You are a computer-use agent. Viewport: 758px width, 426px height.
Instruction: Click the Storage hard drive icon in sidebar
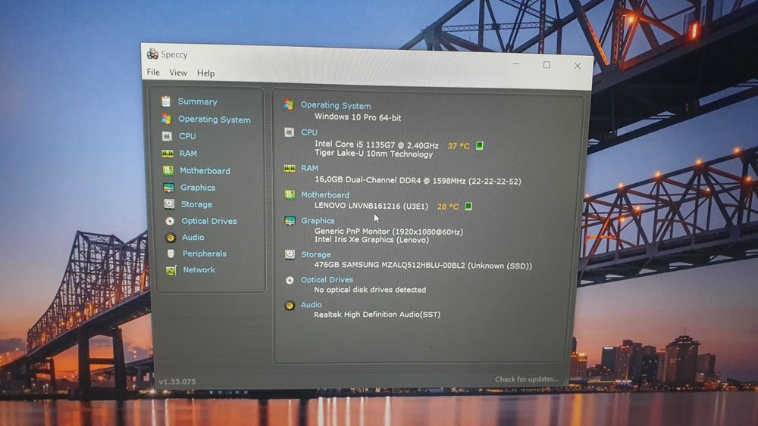pyautogui.click(x=169, y=204)
